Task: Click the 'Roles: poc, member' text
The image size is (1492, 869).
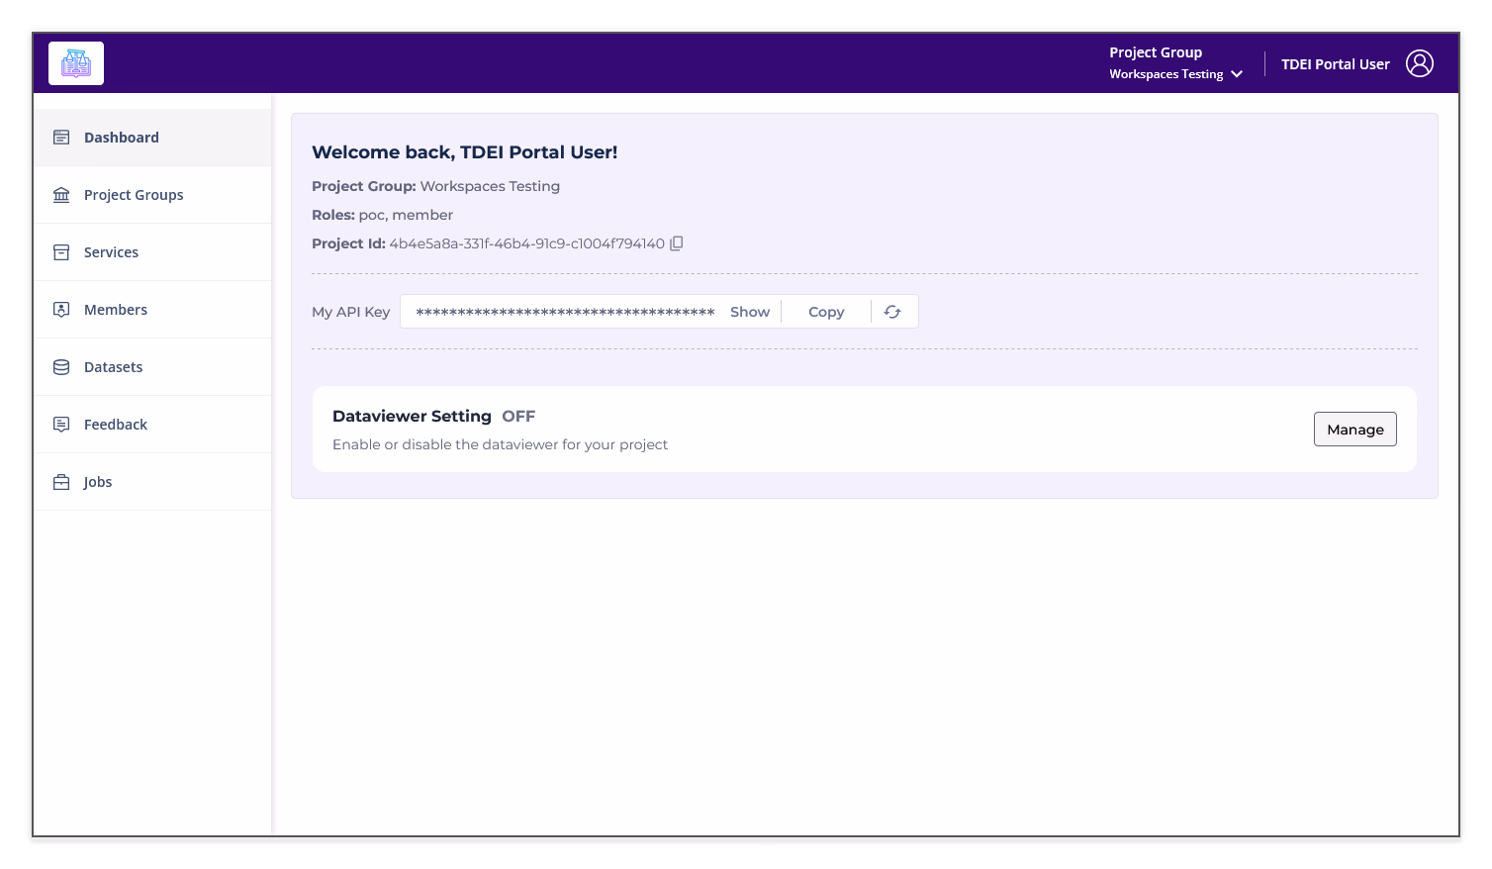Action: pyautogui.click(x=383, y=215)
